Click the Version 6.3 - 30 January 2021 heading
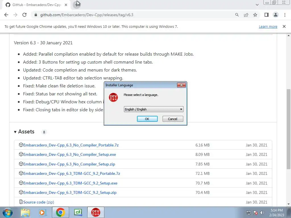The height and width of the screenshot is (218, 291). point(43,43)
